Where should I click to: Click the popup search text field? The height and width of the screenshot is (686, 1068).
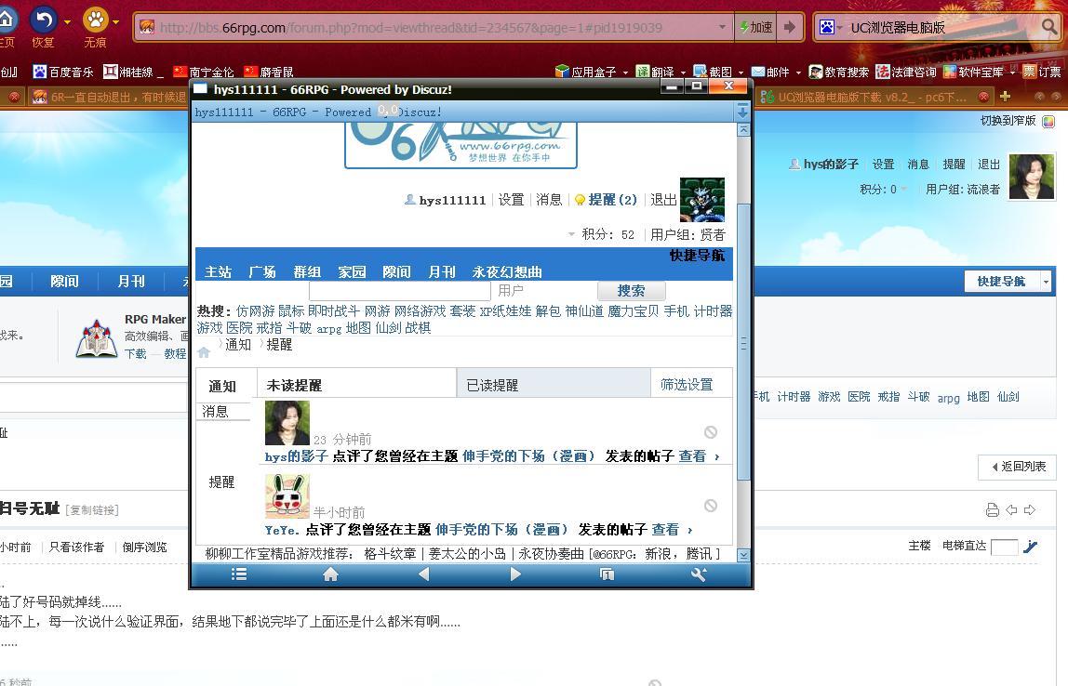pos(400,291)
